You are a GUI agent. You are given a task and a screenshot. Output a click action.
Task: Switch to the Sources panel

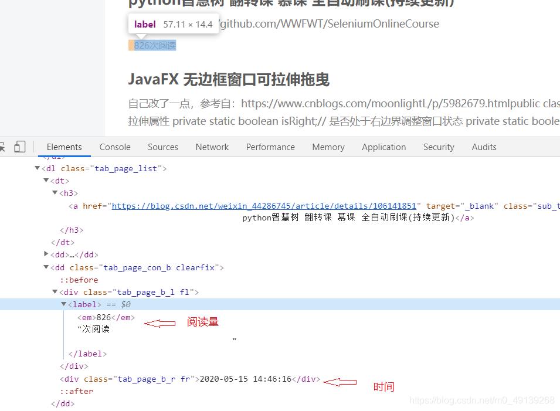162,147
